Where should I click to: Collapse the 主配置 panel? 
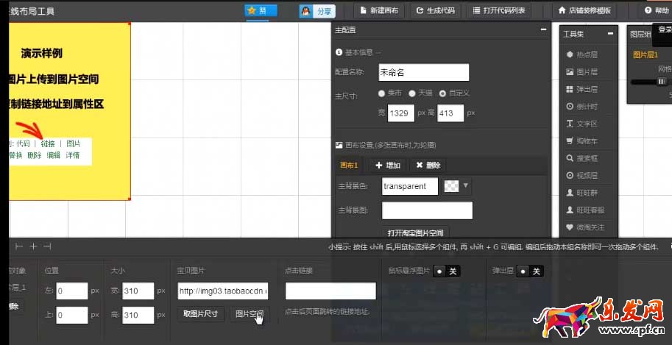(x=543, y=29)
